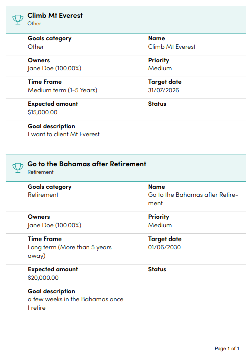The width and height of the screenshot is (249, 360).
Task: Select the target date 01/06/2030
Action: 164,247
